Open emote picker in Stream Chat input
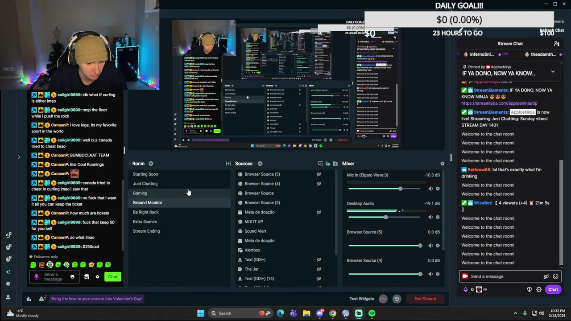 pos(555,276)
